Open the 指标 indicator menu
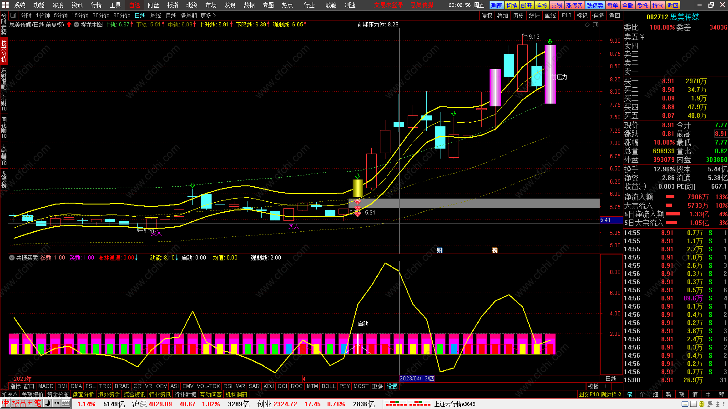The height and width of the screenshot is (409, 728). 15,386
